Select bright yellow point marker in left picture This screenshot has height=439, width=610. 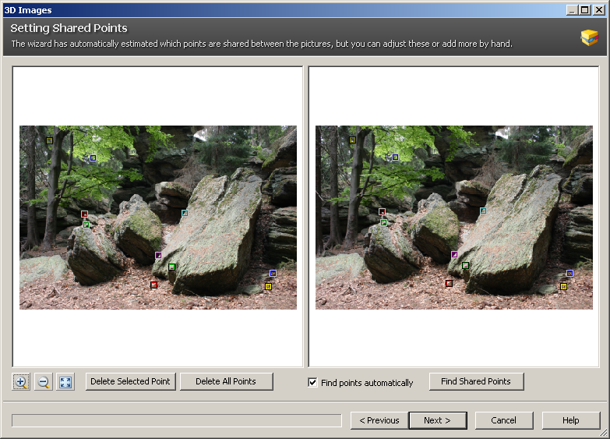[268, 286]
